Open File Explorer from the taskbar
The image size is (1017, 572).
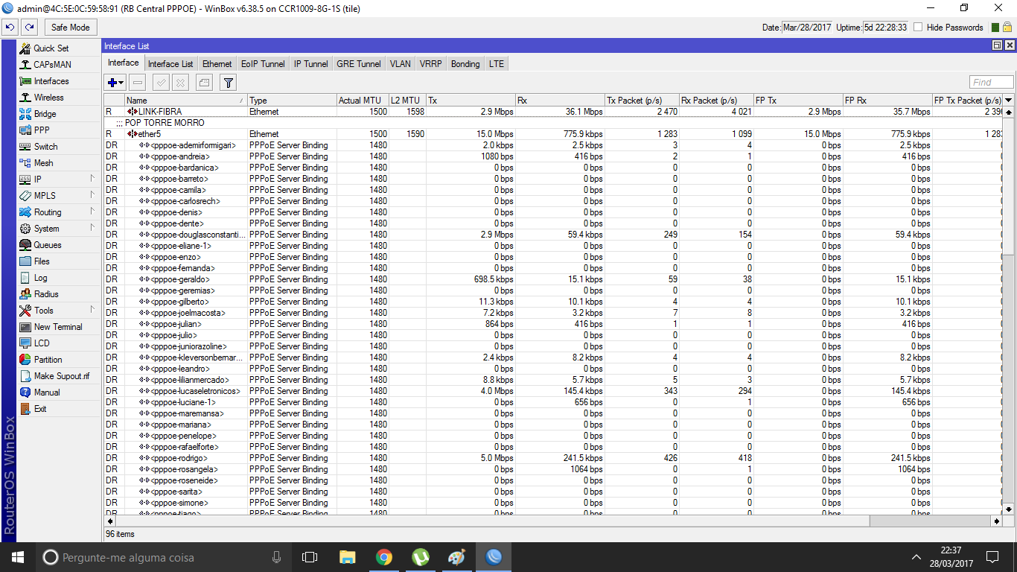[348, 557]
